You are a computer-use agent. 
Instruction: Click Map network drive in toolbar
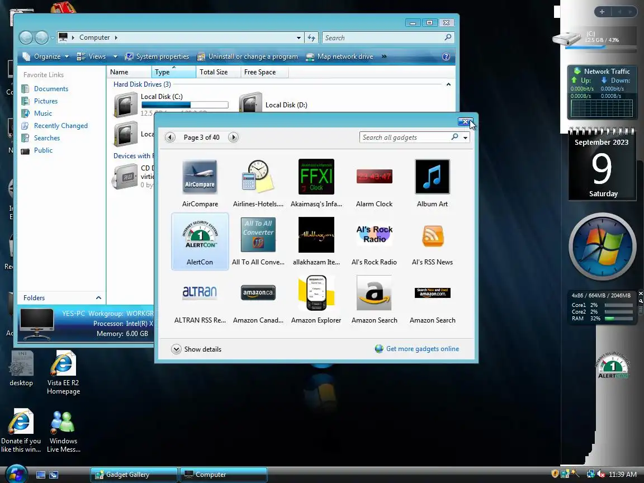tap(339, 56)
